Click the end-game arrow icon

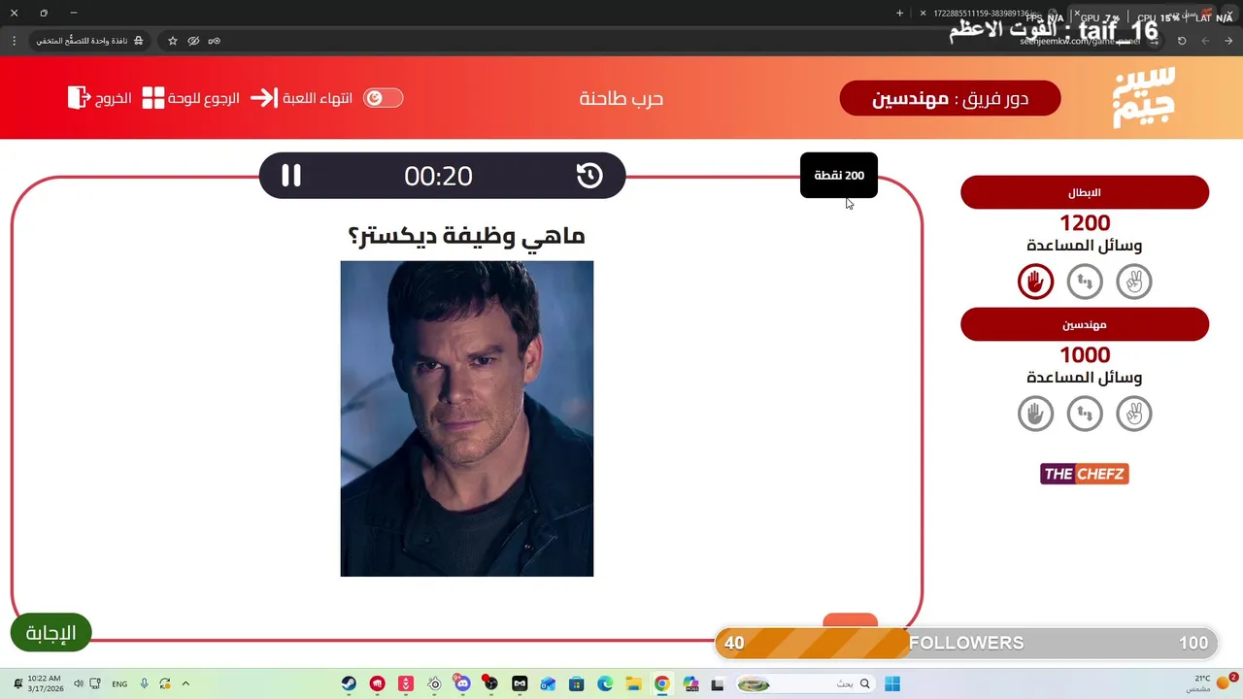pyautogui.click(x=264, y=98)
